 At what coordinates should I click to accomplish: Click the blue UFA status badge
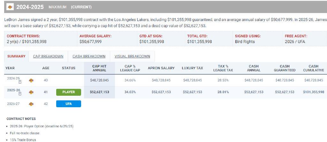pyautogui.click(x=69, y=104)
